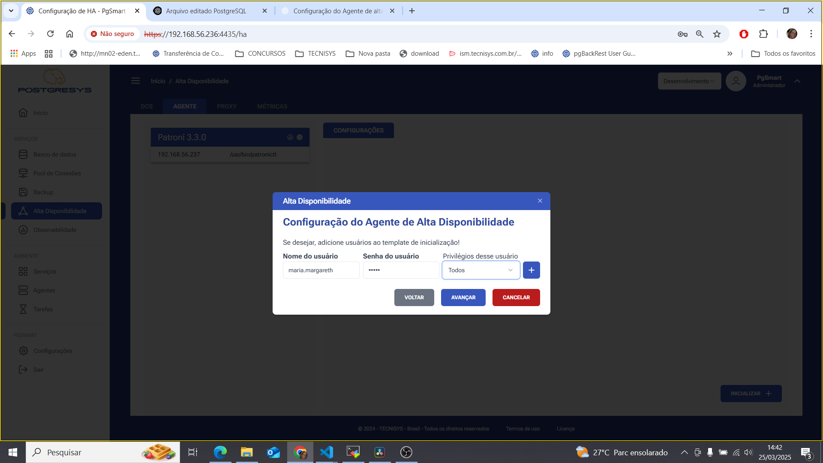
Task: Click the Postgresys logo
Action: click(55, 81)
